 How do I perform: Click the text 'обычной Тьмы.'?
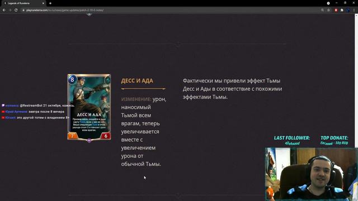pos(141,164)
